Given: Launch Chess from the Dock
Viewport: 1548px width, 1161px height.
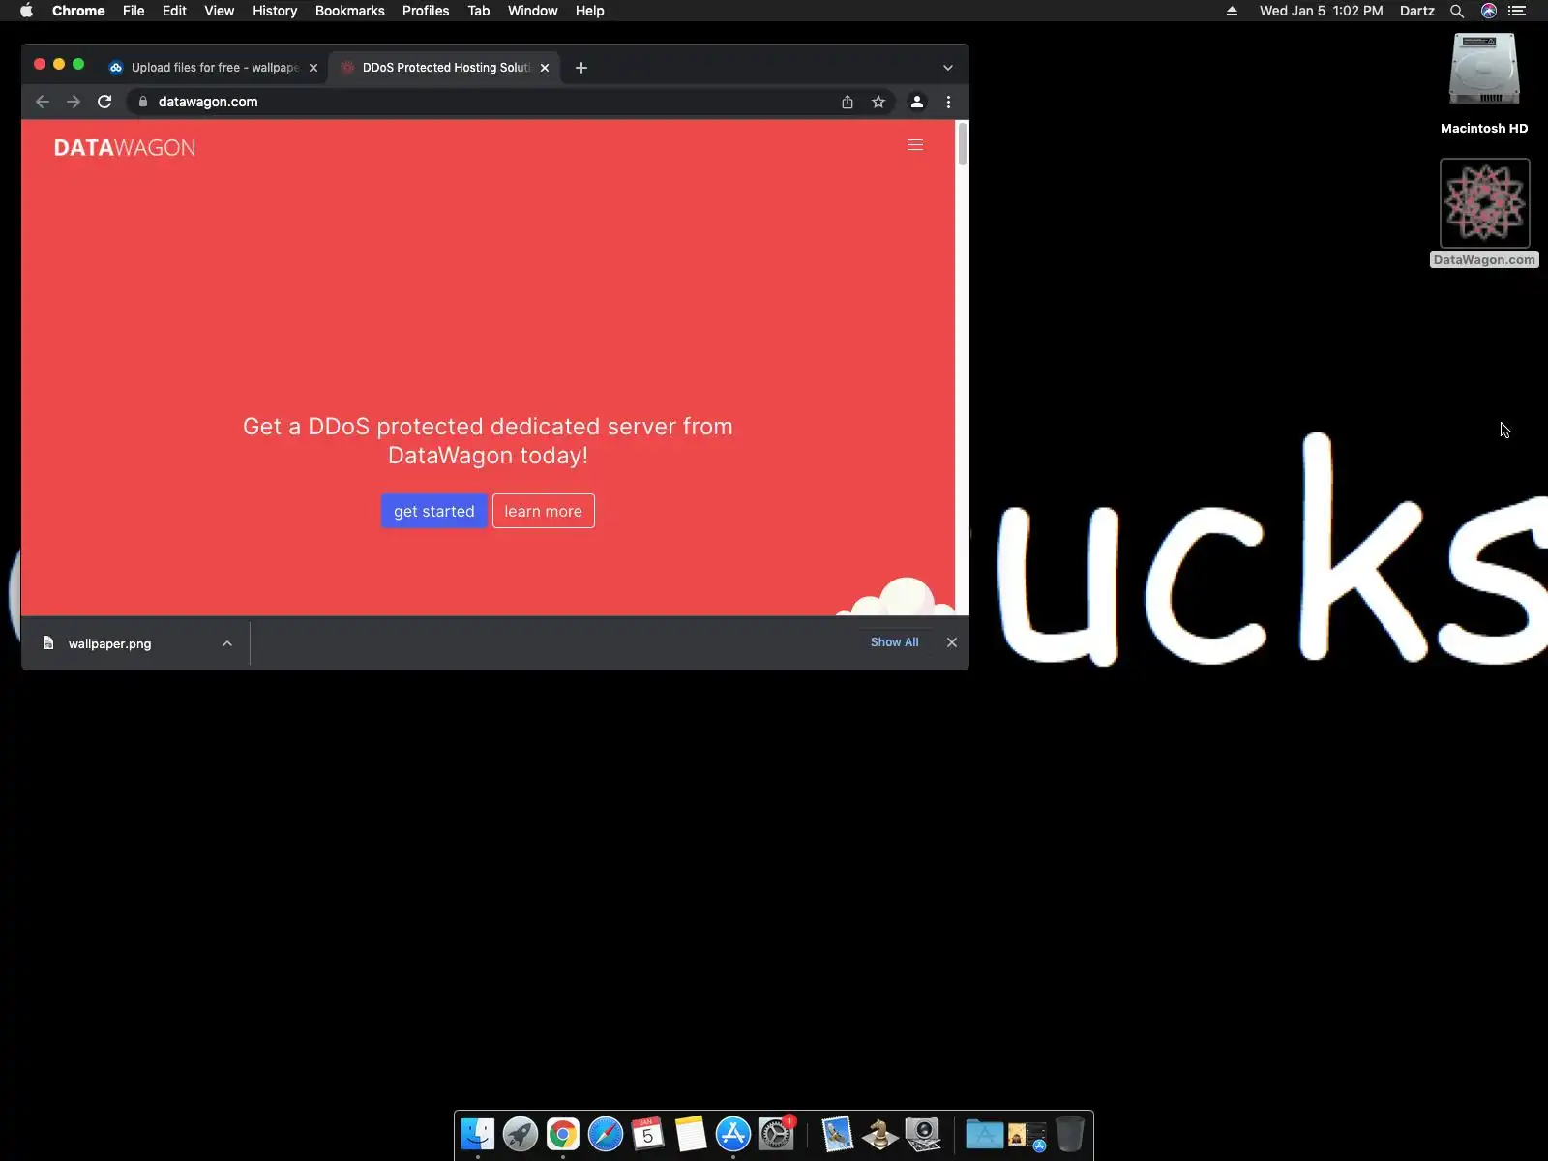Looking at the screenshot, I should pos(879,1134).
